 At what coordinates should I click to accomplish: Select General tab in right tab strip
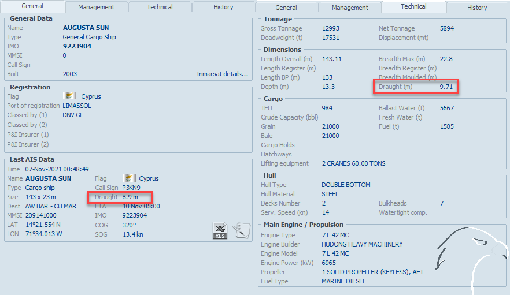tap(286, 8)
